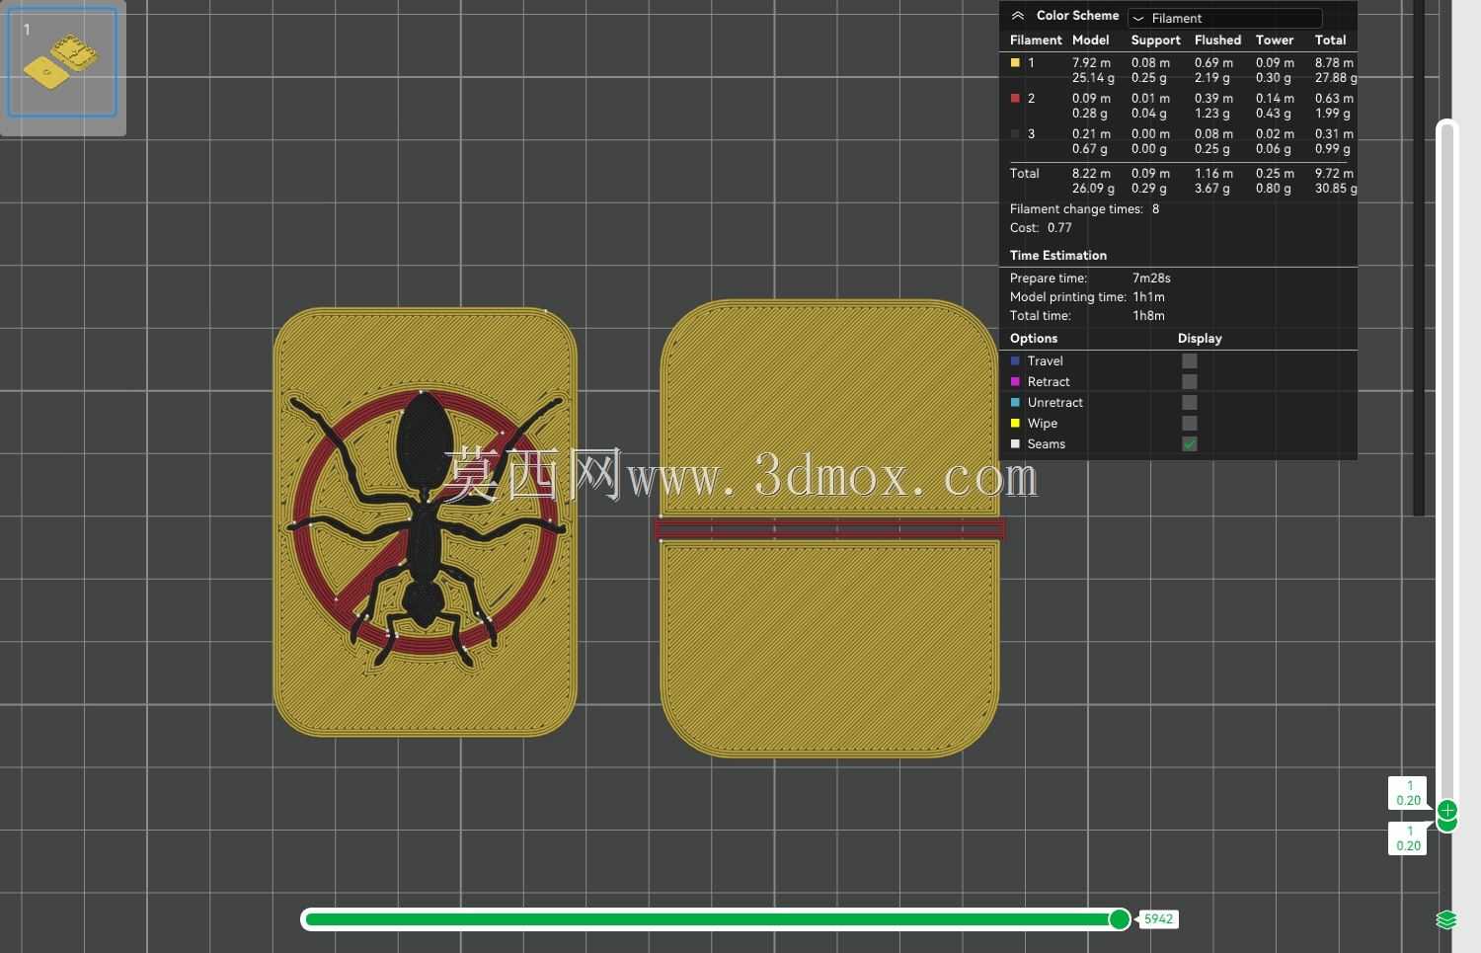Image resolution: width=1481 pixels, height=953 pixels.
Task: Click the Travel option label
Action: (x=1046, y=361)
